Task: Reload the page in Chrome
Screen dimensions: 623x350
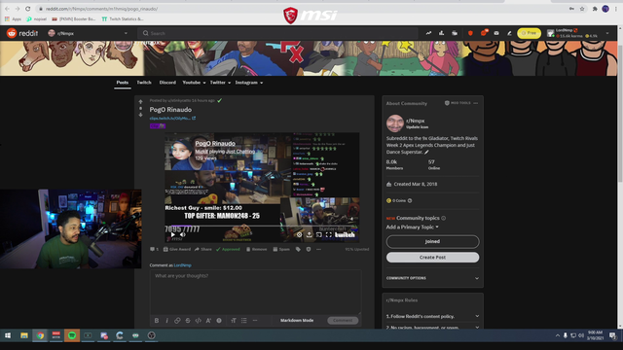Action: 28,9
